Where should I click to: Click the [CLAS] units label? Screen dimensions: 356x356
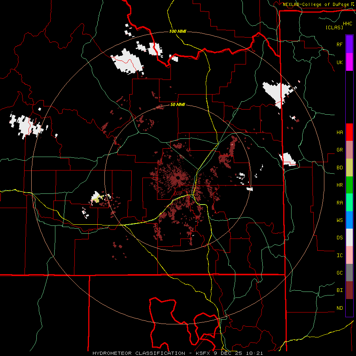tap(334, 27)
